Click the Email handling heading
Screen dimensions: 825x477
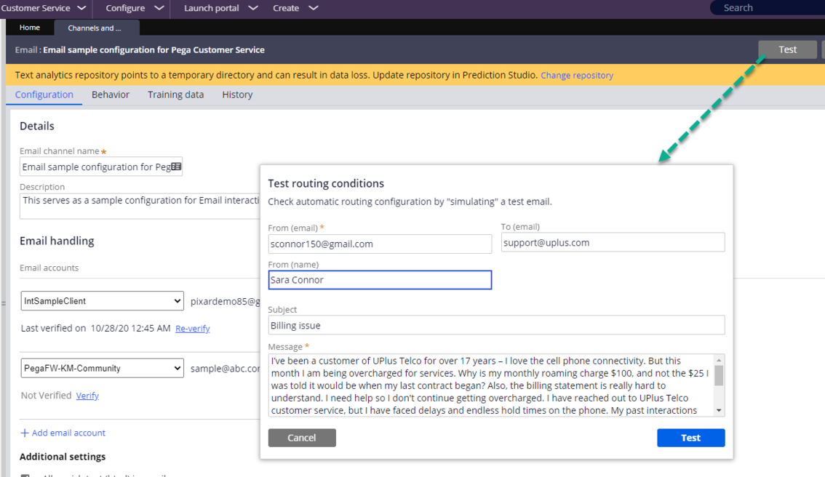[57, 241]
